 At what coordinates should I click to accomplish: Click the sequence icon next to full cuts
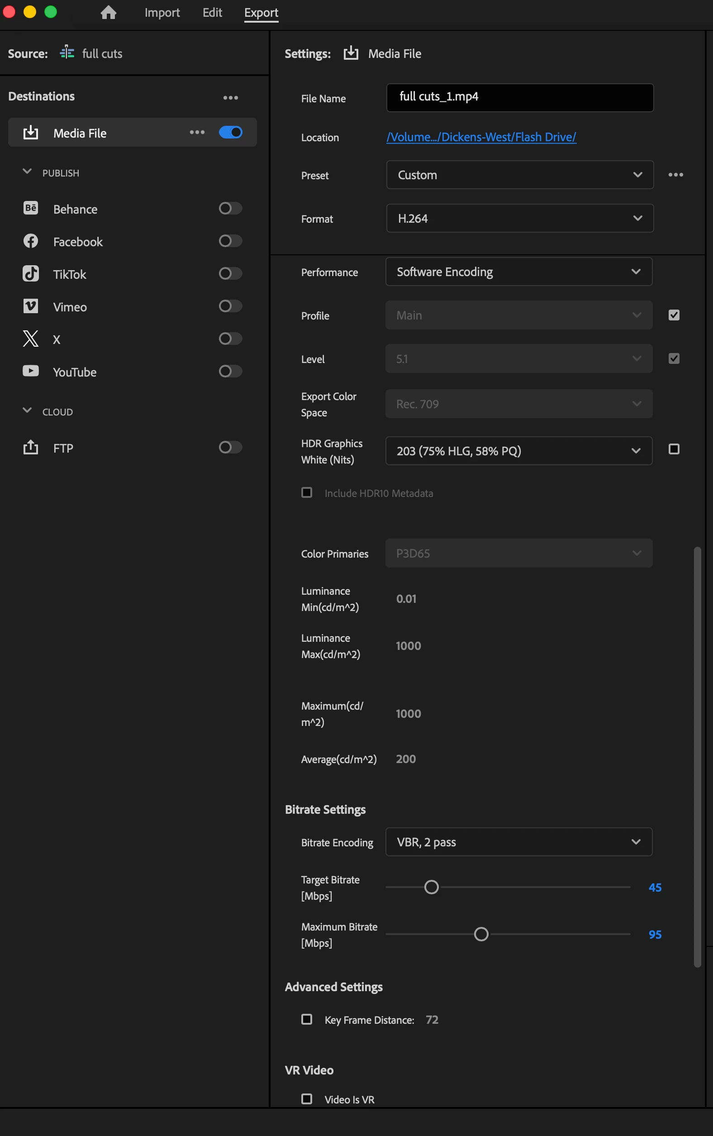click(67, 53)
